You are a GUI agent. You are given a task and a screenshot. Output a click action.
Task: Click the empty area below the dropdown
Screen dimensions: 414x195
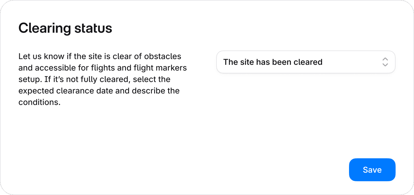(x=306, y=115)
